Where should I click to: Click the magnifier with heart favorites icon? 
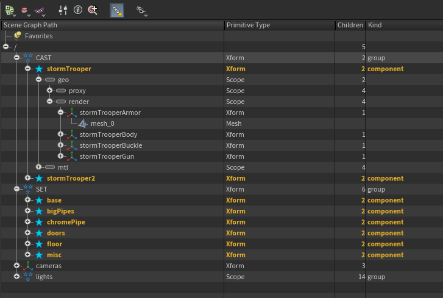coord(93,10)
